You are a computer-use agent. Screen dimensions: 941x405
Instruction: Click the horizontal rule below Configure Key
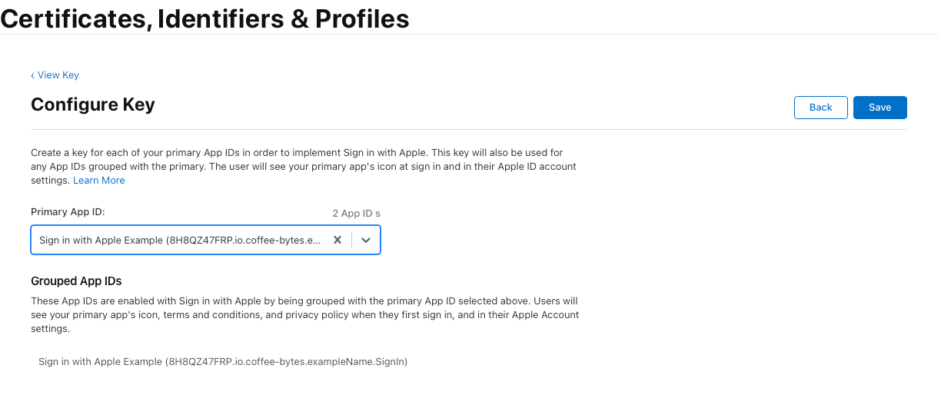pos(468,130)
